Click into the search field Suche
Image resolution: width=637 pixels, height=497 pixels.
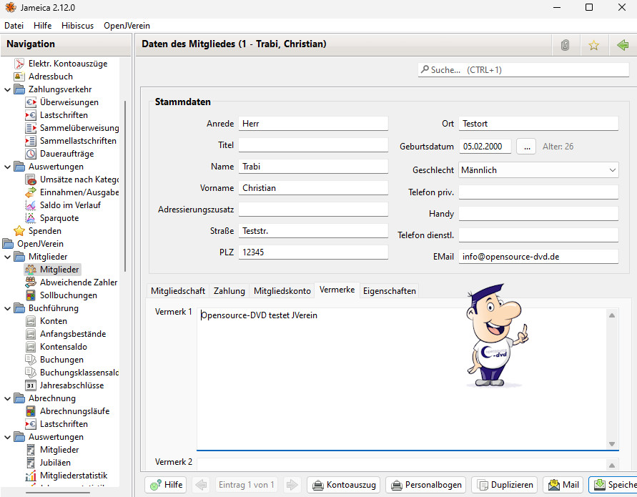(x=518, y=70)
